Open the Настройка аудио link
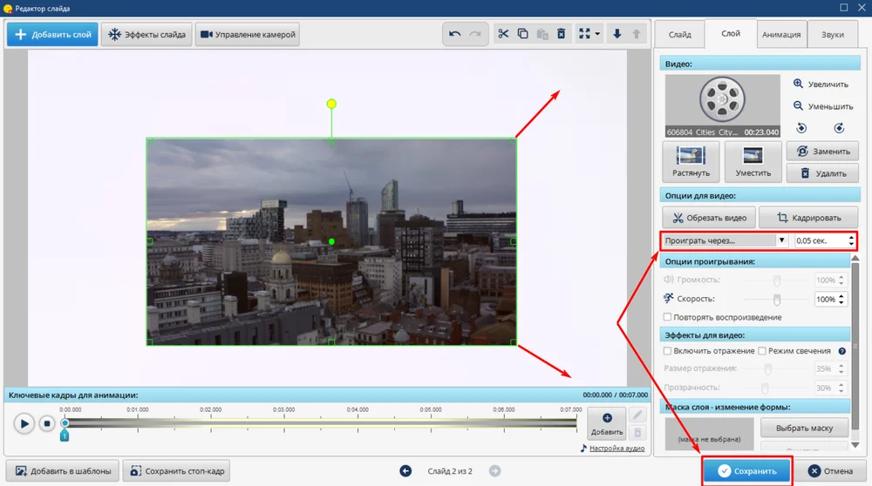Image resolution: width=872 pixels, height=486 pixels. [x=616, y=449]
